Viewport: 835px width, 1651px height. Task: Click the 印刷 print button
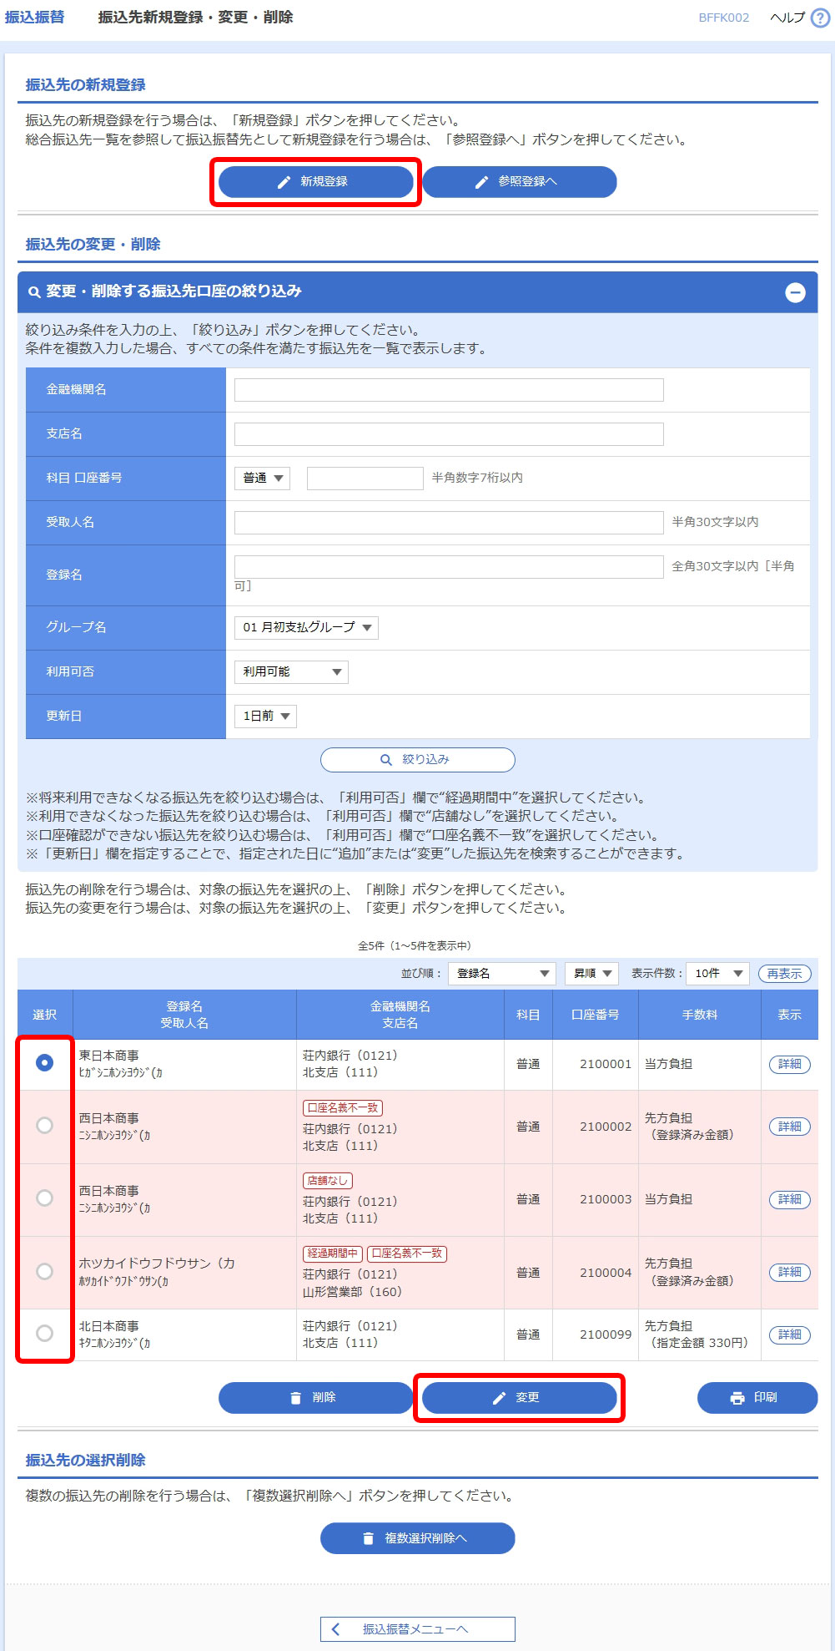[757, 1398]
